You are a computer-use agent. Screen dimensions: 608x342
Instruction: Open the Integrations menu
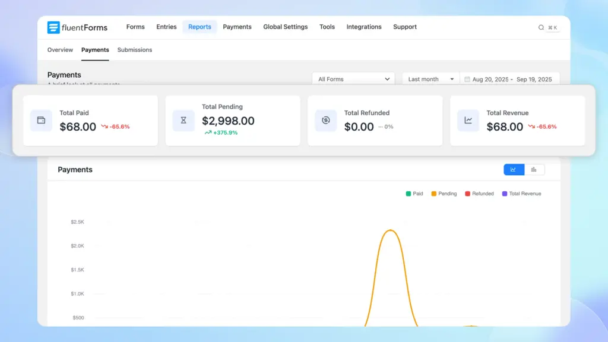[x=364, y=27]
